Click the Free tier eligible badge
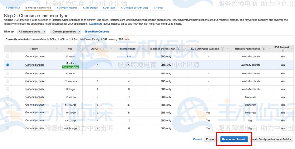Viewport: 295px width, 149px height. coord(71,67)
